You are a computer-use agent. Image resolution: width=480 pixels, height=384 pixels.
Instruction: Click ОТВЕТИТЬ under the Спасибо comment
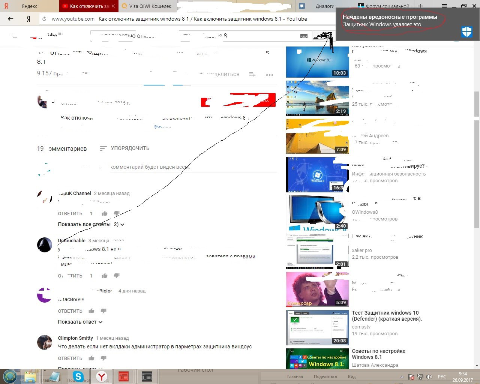point(70,311)
